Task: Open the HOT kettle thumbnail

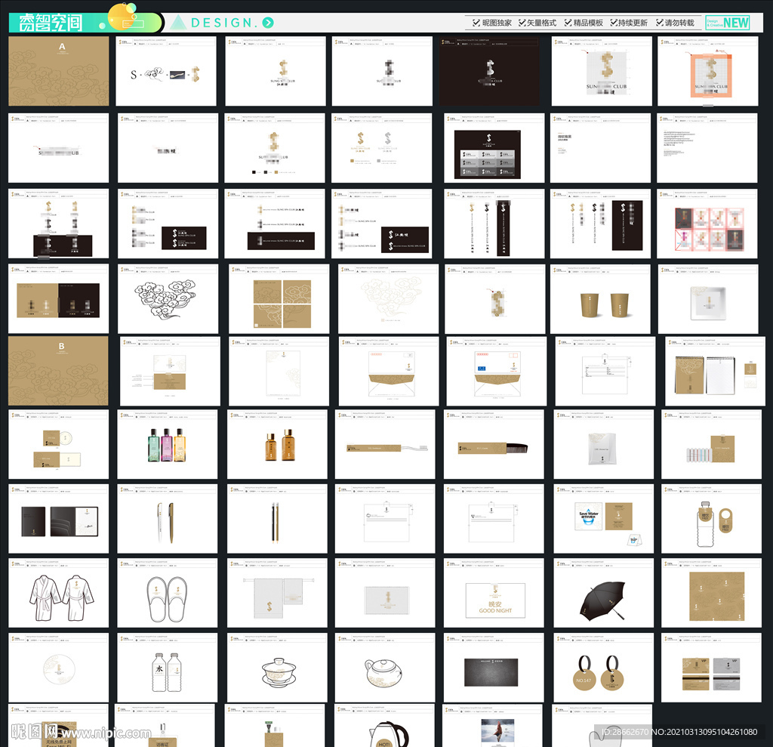Action: (x=384, y=725)
